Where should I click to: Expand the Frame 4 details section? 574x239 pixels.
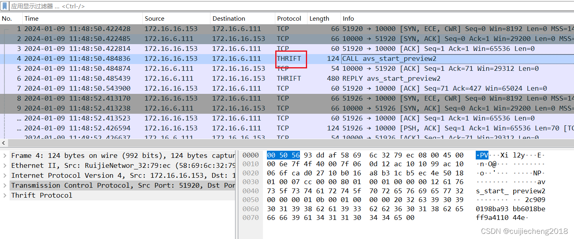pos(4,155)
